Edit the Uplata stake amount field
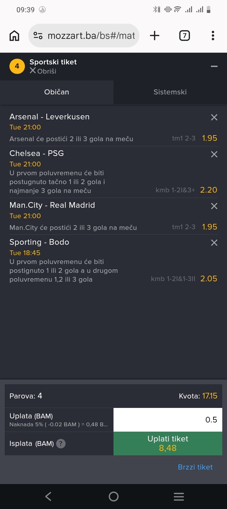The image size is (227, 509). (x=168, y=420)
